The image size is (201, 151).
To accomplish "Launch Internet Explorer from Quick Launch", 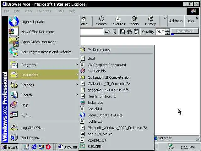I will [34, 147].
